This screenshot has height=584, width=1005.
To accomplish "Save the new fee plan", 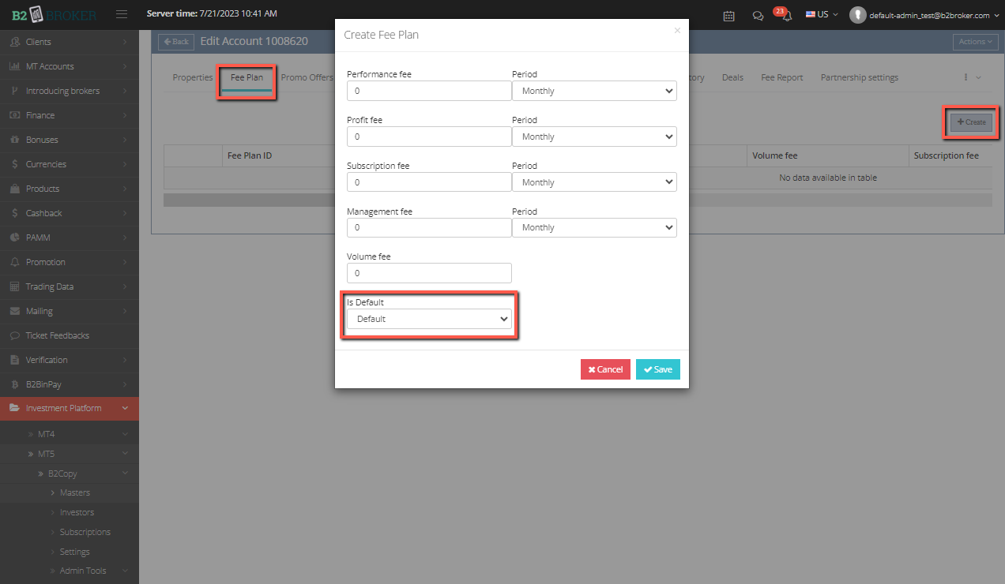I will 657,369.
